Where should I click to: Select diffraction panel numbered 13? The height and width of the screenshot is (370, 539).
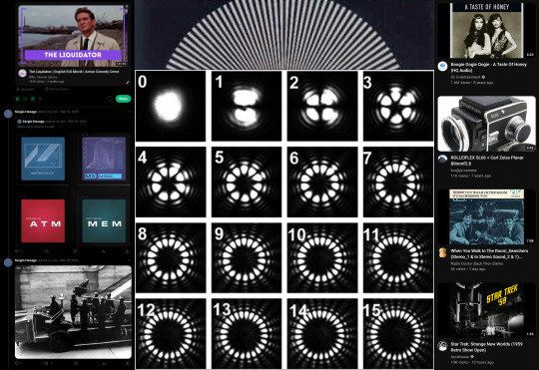tap(247, 333)
